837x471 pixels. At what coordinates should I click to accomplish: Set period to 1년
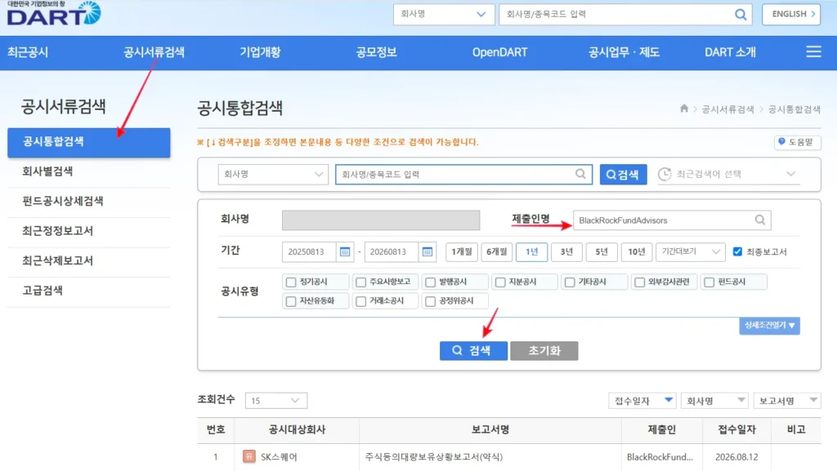pos(531,251)
